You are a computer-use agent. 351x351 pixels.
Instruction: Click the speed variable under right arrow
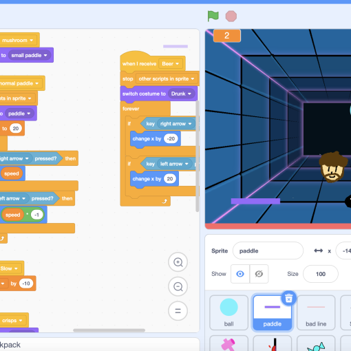(12, 173)
